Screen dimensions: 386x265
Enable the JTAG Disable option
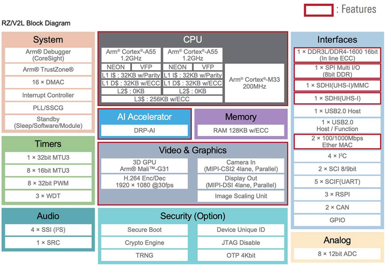pos(241,243)
